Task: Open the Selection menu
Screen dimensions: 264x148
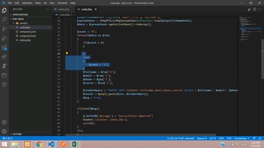Action: [27, 3]
